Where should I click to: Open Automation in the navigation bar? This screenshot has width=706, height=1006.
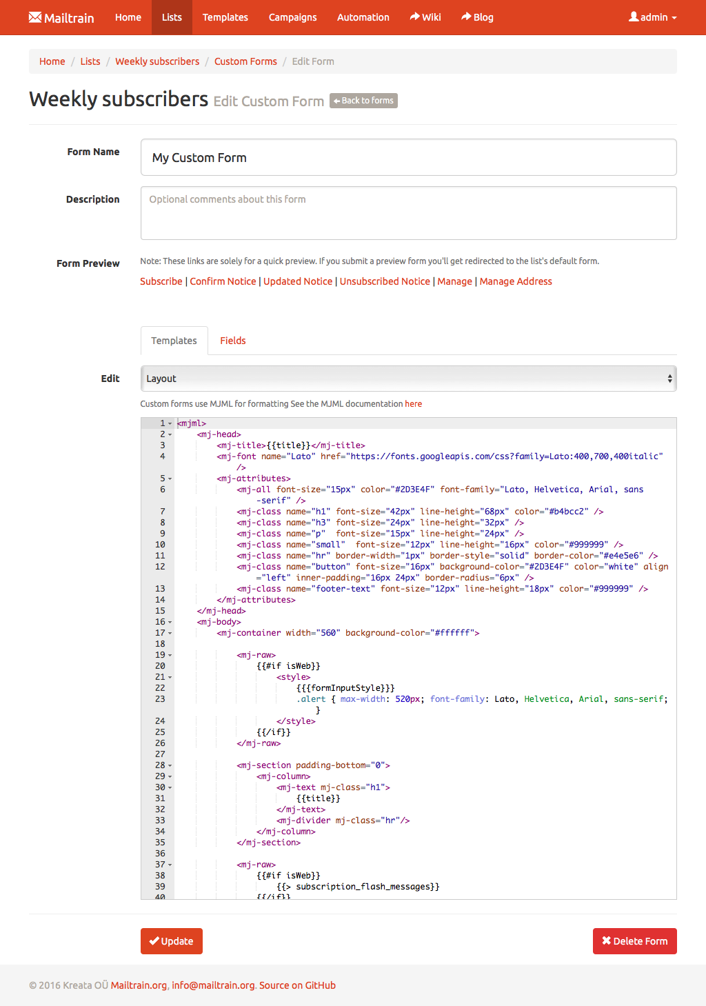coord(363,17)
